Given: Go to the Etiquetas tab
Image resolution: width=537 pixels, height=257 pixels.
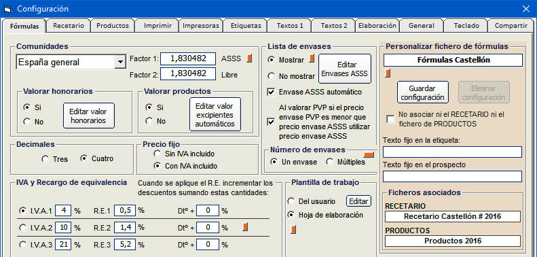Looking at the screenshot, I should 246,26.
